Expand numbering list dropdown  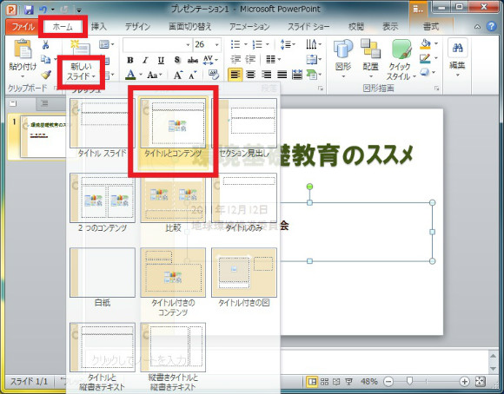pos(267,44)
